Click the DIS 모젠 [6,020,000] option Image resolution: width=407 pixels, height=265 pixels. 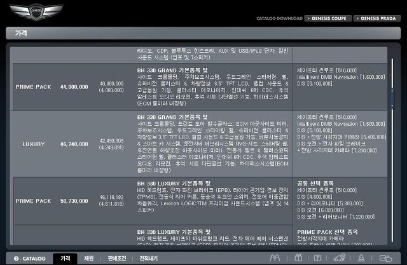click(321, 210)
